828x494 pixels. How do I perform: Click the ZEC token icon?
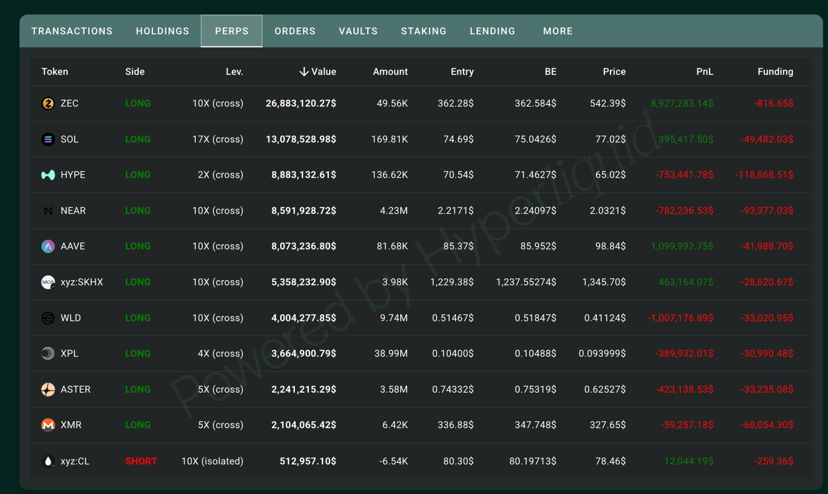48,103
